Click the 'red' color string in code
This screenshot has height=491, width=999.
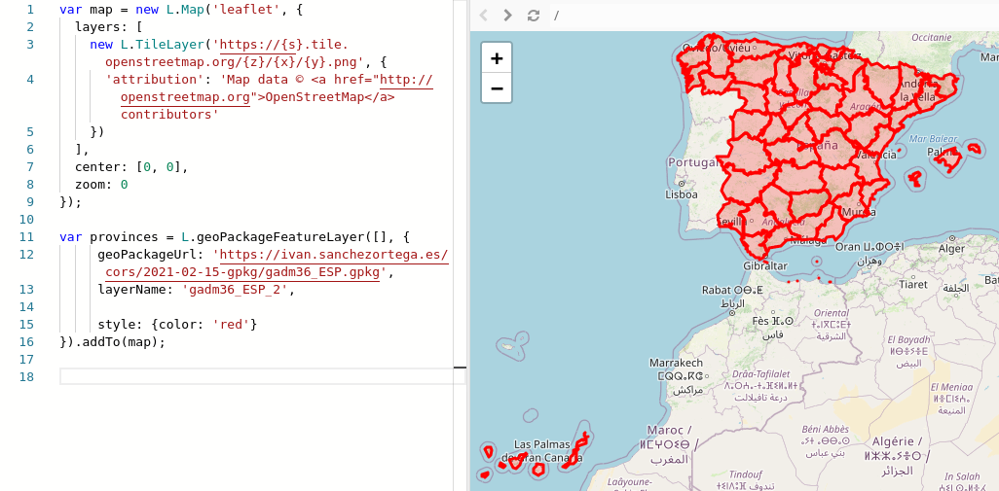(x=231, y=325)
